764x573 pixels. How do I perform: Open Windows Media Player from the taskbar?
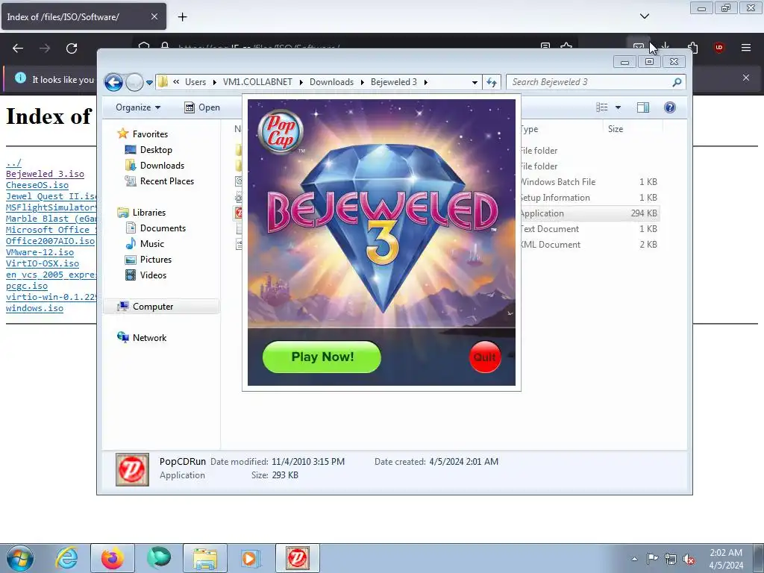[251, 558]
